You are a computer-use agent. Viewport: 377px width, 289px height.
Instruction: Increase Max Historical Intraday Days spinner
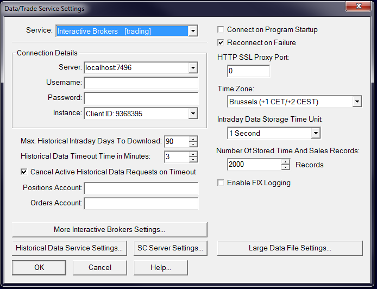point(193,139)
